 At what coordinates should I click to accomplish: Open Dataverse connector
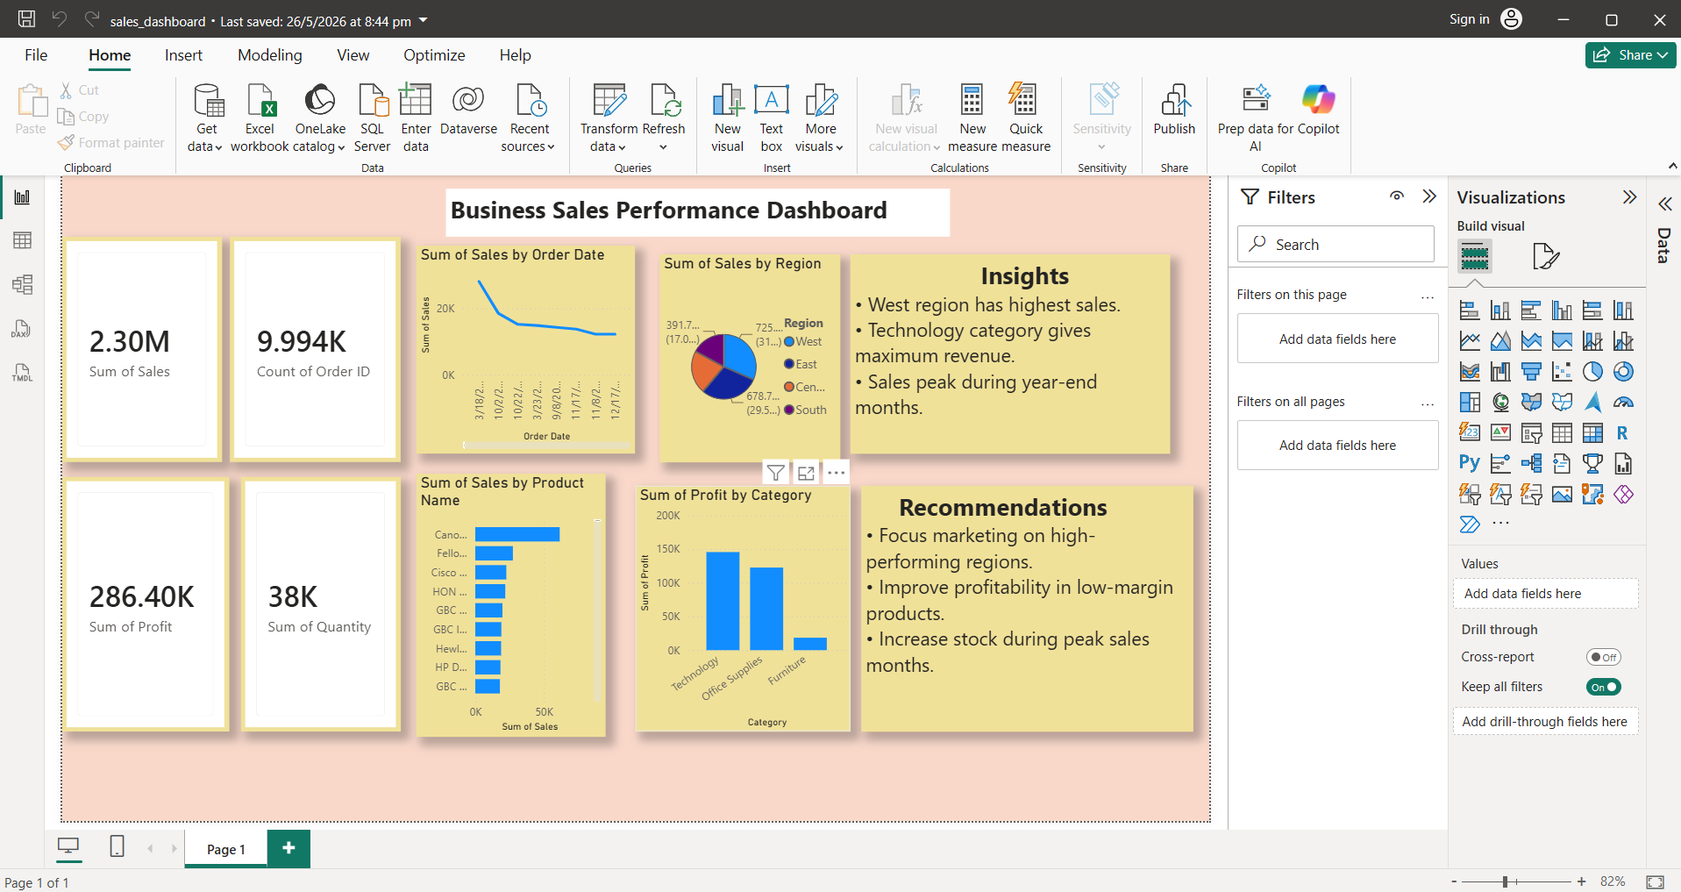pyautogui.click(x=468, y=111)
